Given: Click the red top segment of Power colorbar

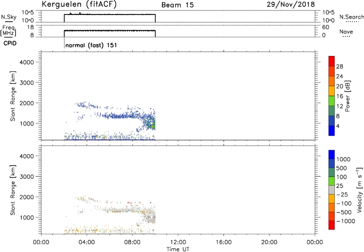Looking at the screenshot, I should click(332, 61).
